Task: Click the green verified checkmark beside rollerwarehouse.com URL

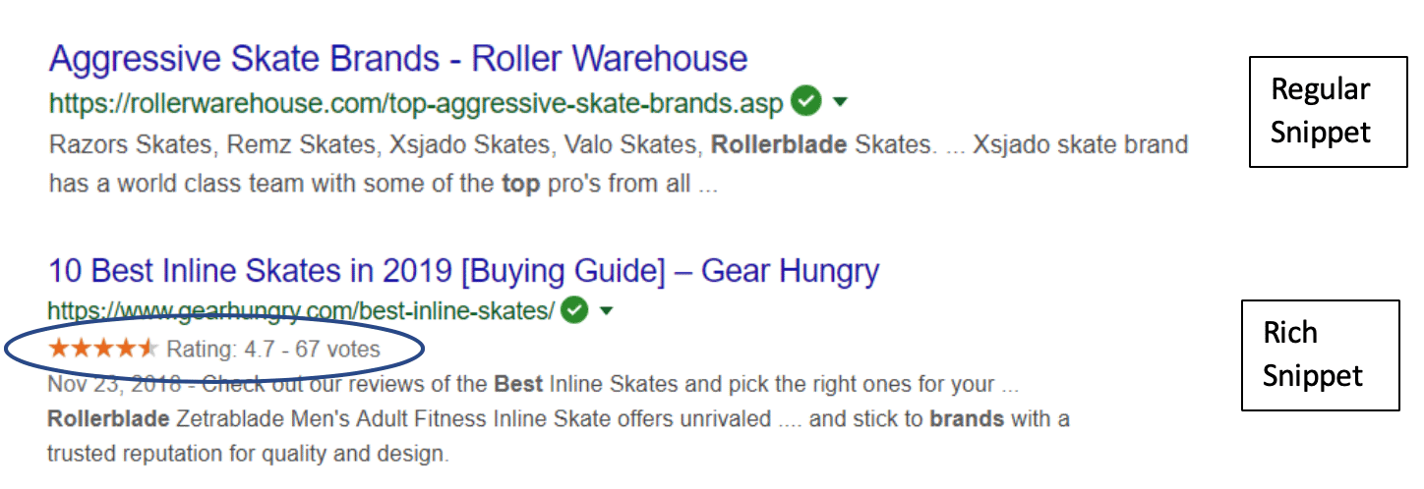Action: tap(807, 101)
